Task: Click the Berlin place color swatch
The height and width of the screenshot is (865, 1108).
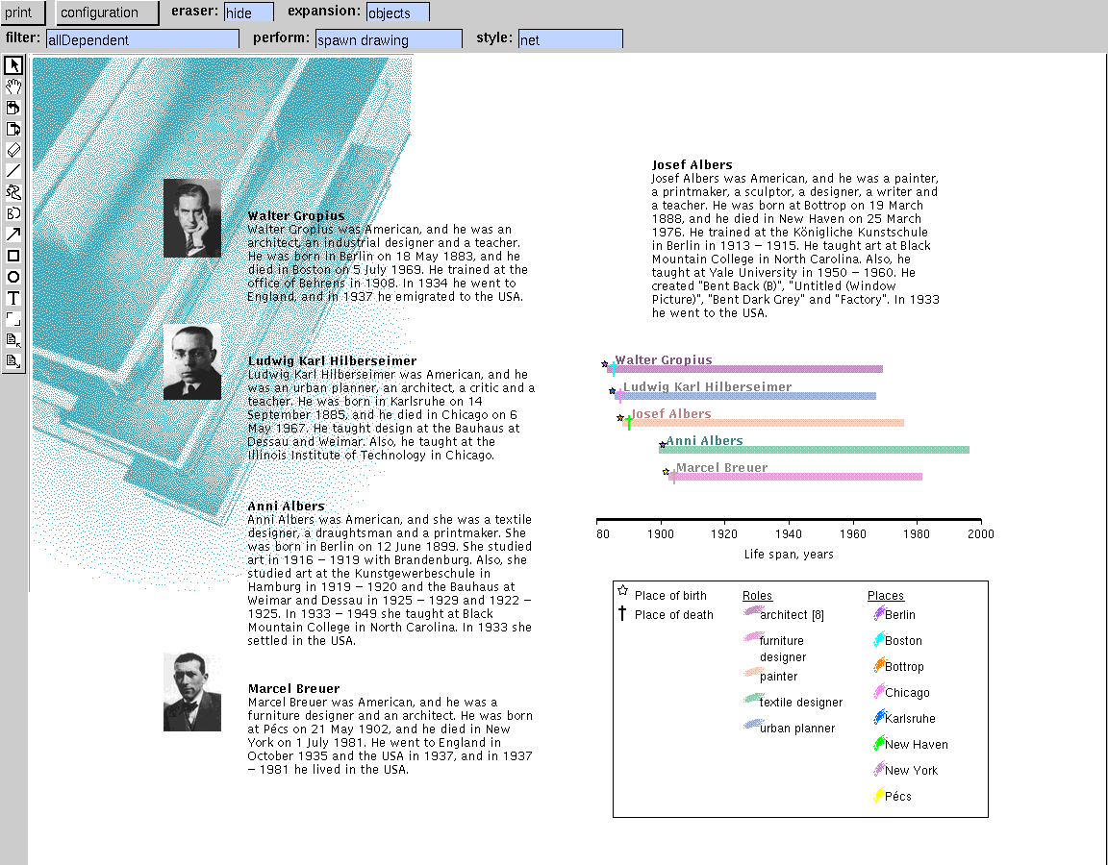Action: coord(880,613)
